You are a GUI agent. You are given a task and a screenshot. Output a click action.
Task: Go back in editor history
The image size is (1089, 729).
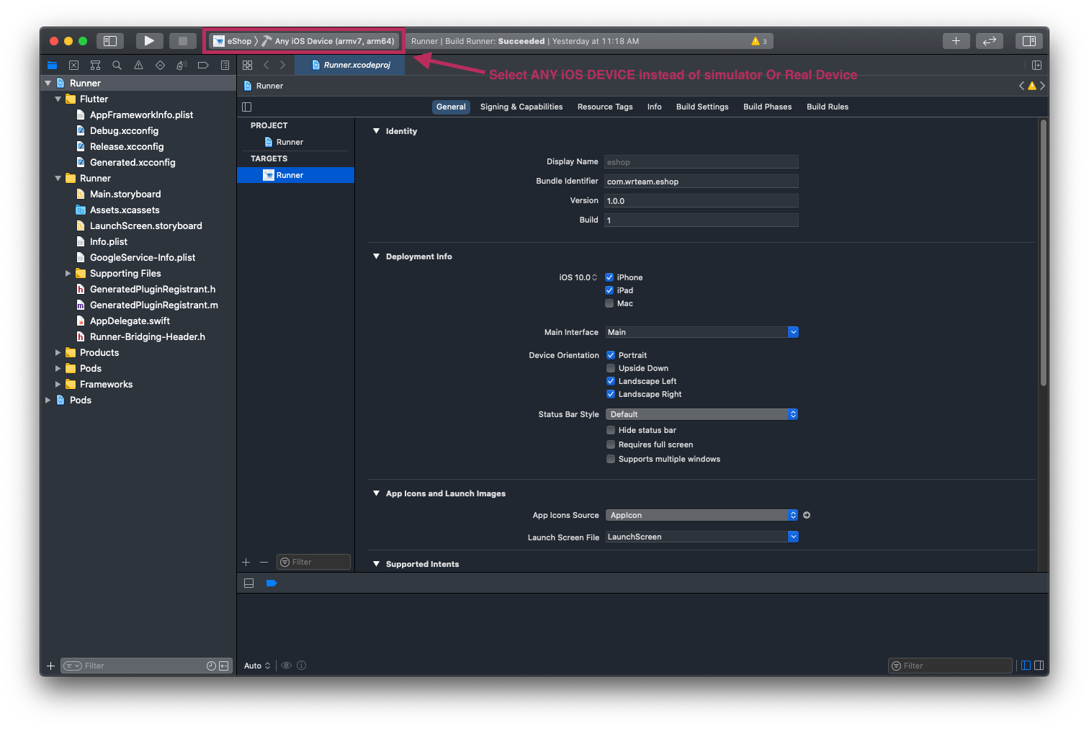[x=266, y=65]
